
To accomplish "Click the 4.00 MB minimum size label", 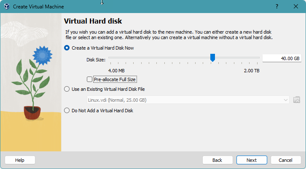I will click(x=116, y=70).
